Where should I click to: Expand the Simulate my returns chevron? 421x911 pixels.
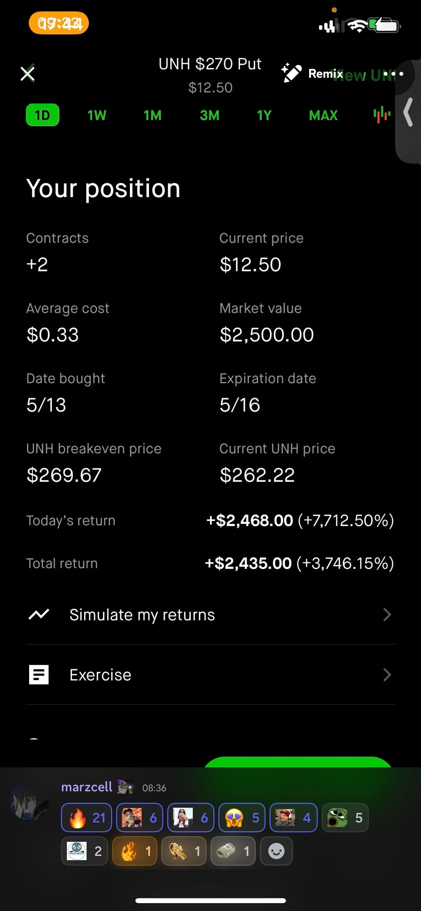(x=388, y=615)
